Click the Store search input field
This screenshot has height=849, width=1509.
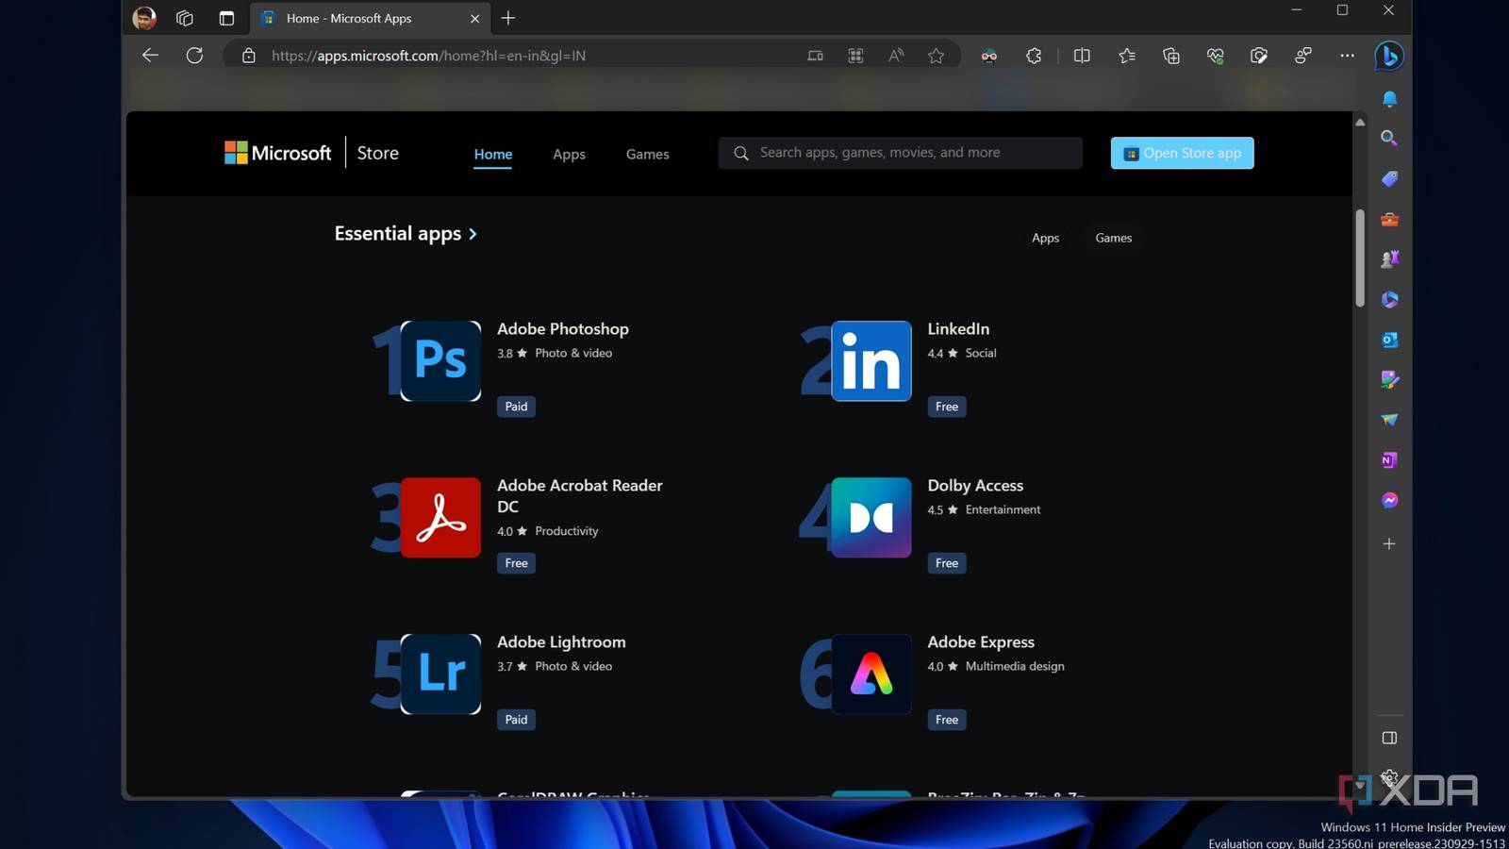pos(901,153)
